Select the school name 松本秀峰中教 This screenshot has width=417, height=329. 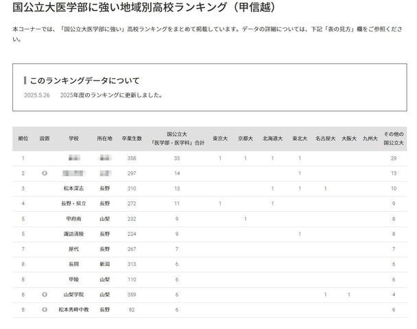(x=73, y=310)
